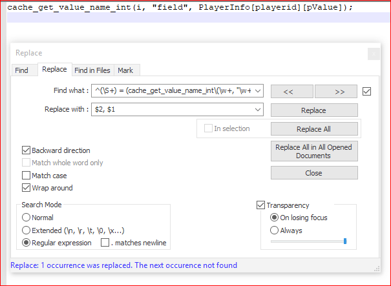Switch to the Find tab
Viewport: 391px width, 286px height.
(x=21, y=70)
